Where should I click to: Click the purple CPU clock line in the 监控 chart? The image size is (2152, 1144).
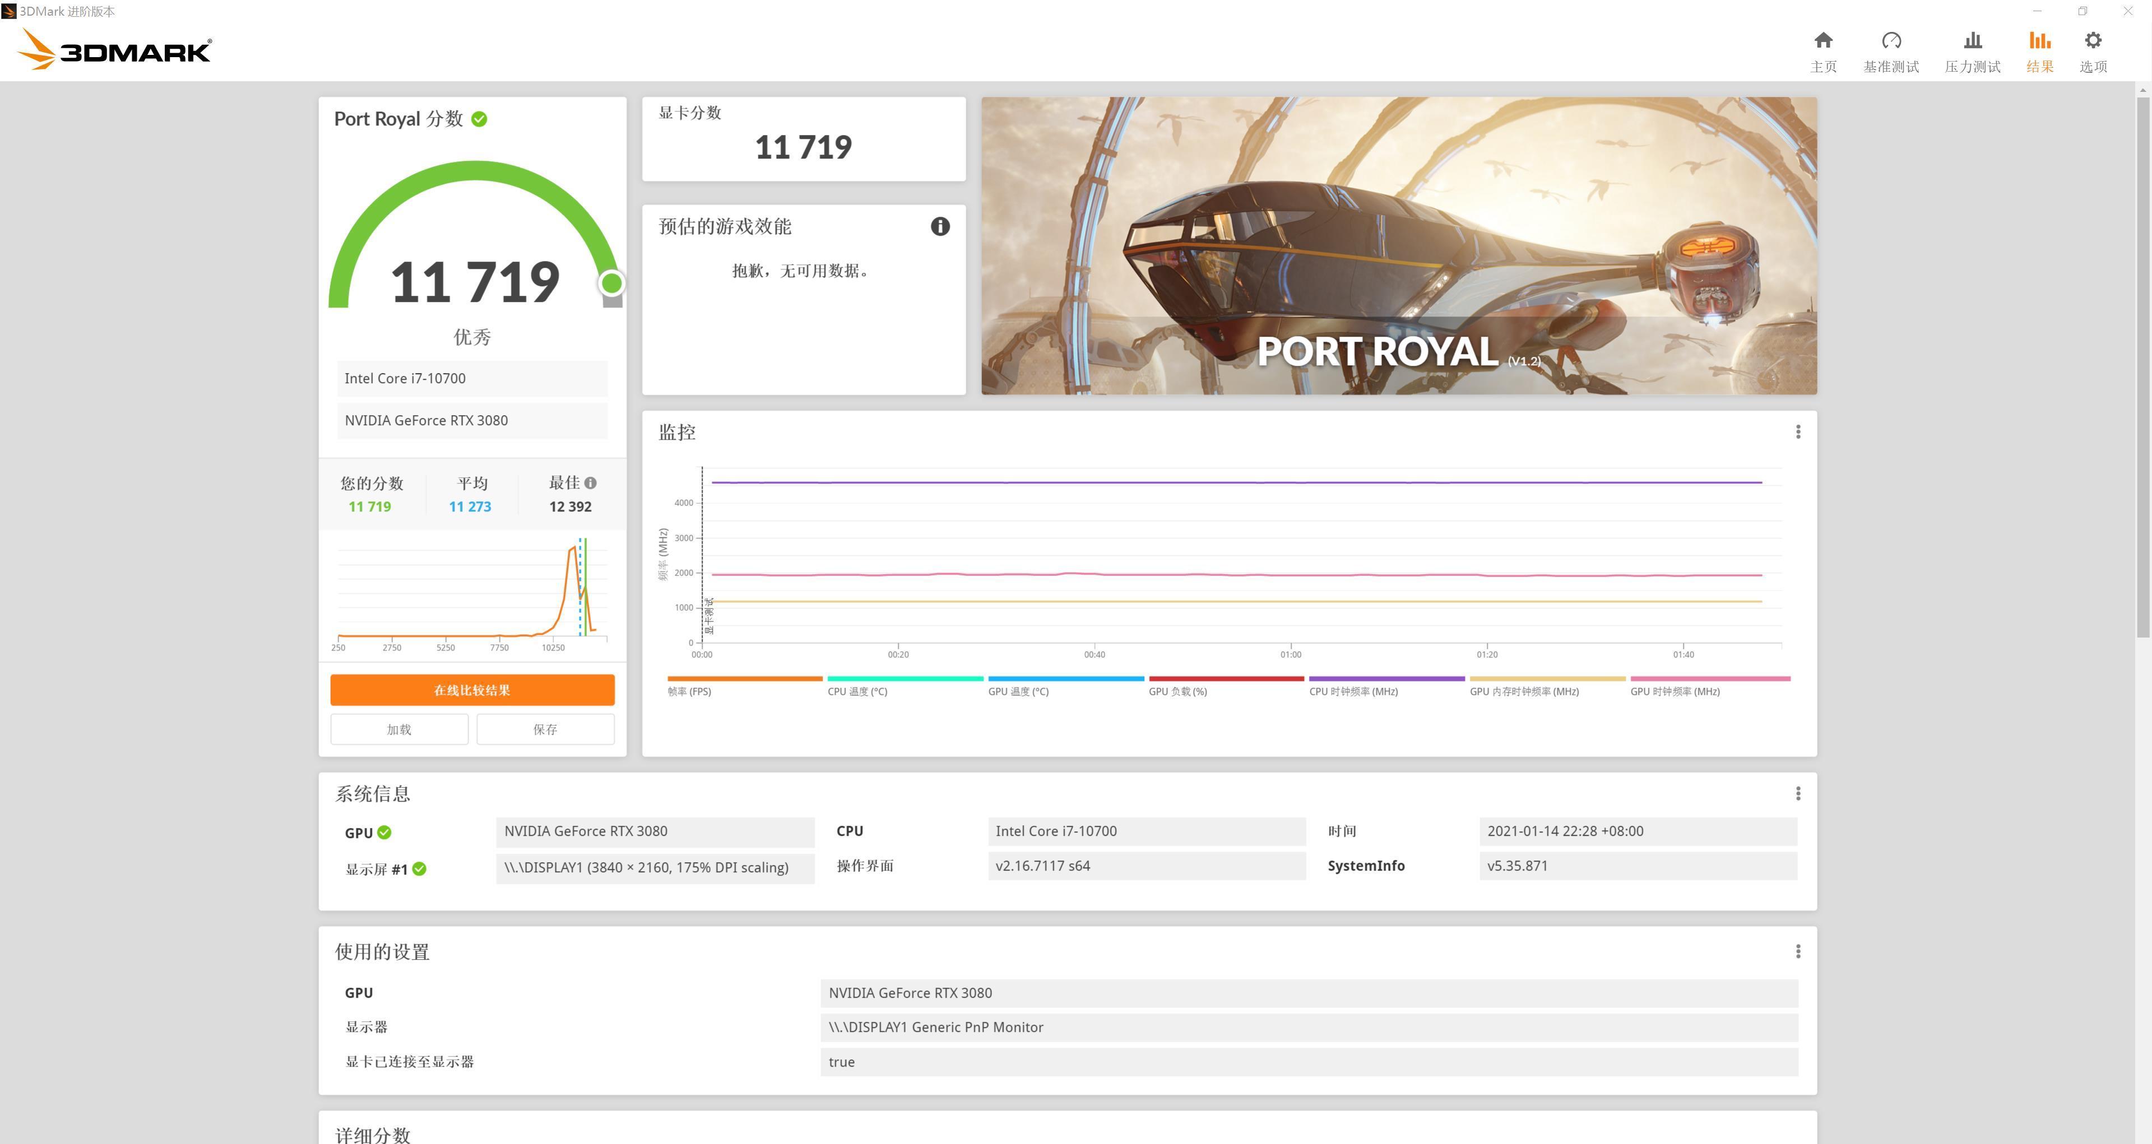(x=1236, y=483)
